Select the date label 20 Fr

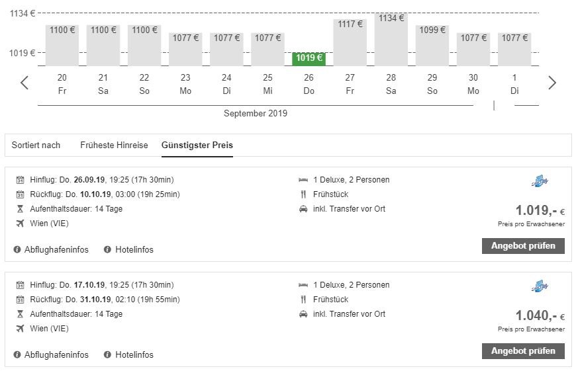click(62, 84)
